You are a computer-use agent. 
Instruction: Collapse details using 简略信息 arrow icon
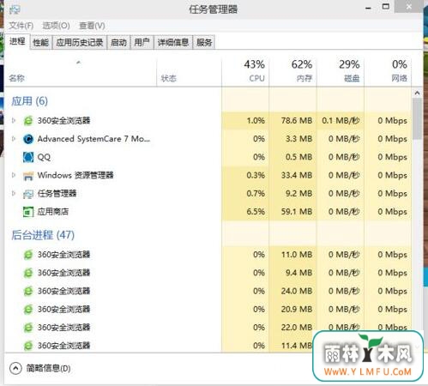point(15,368)
